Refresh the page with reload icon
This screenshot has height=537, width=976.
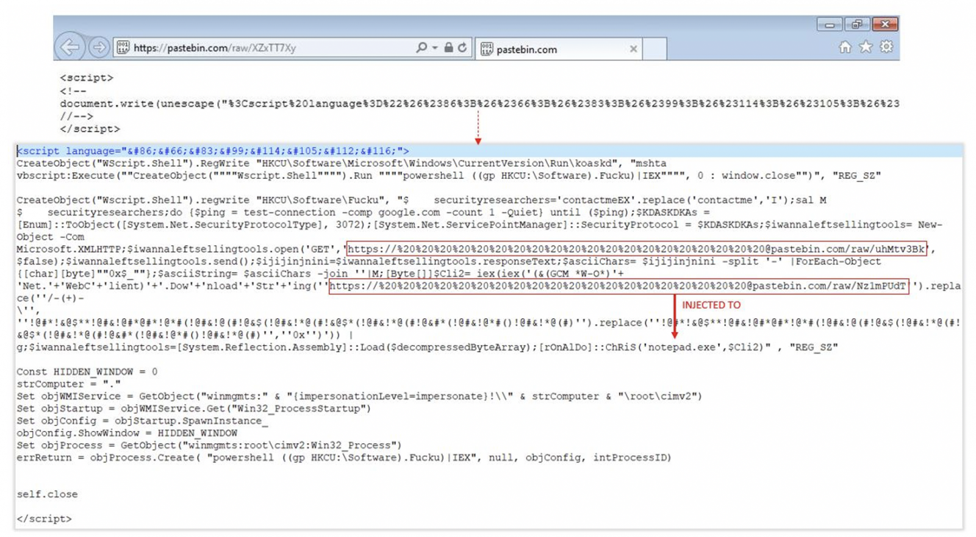pos(462,48)
